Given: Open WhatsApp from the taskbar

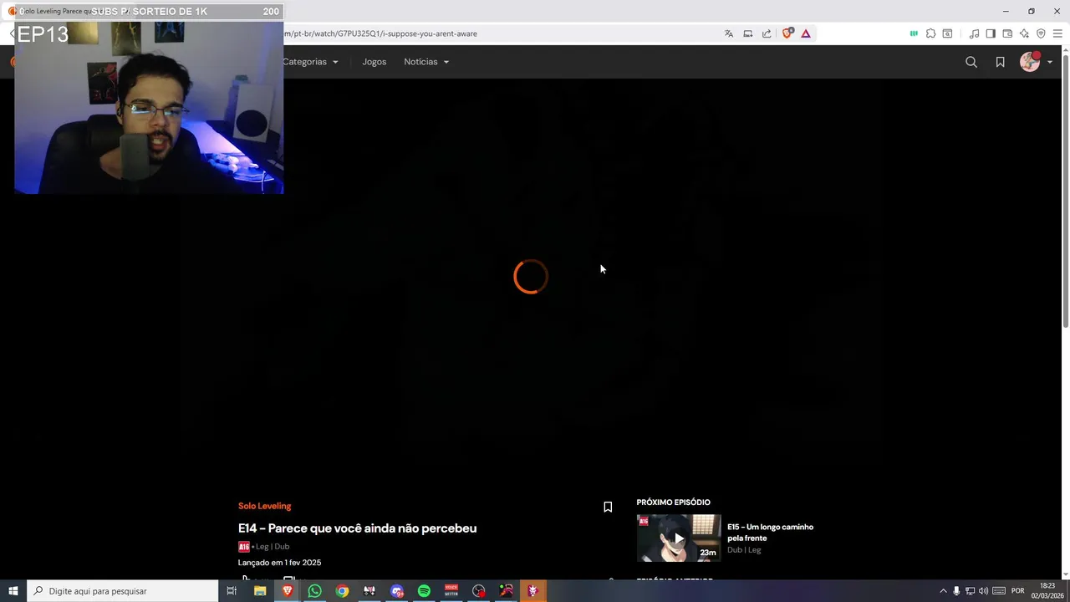Looking at the screenshot, I should point(314,591).
